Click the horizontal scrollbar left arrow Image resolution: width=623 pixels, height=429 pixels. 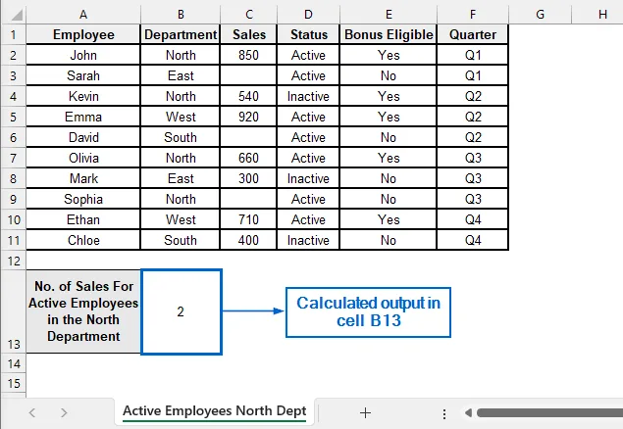[468, 412]
